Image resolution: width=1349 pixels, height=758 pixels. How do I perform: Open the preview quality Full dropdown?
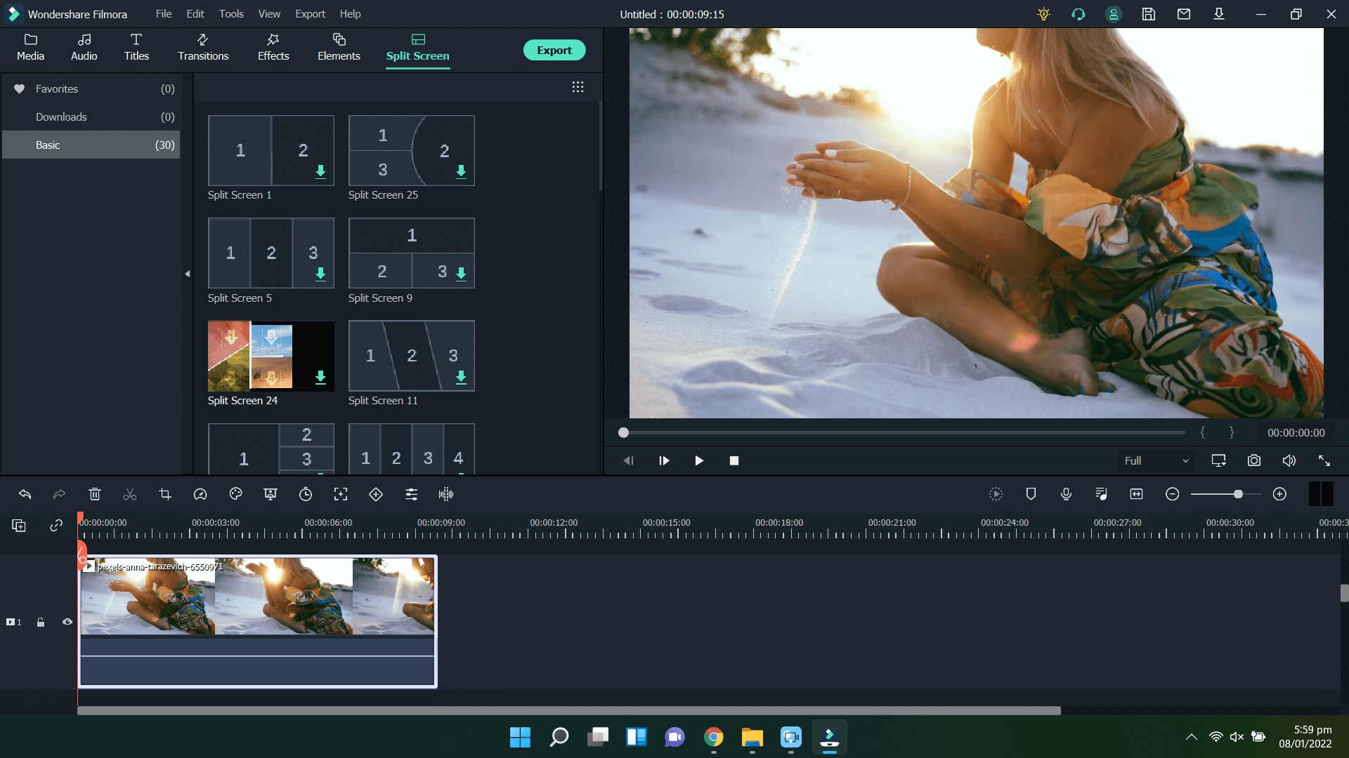click(1156, 460)
